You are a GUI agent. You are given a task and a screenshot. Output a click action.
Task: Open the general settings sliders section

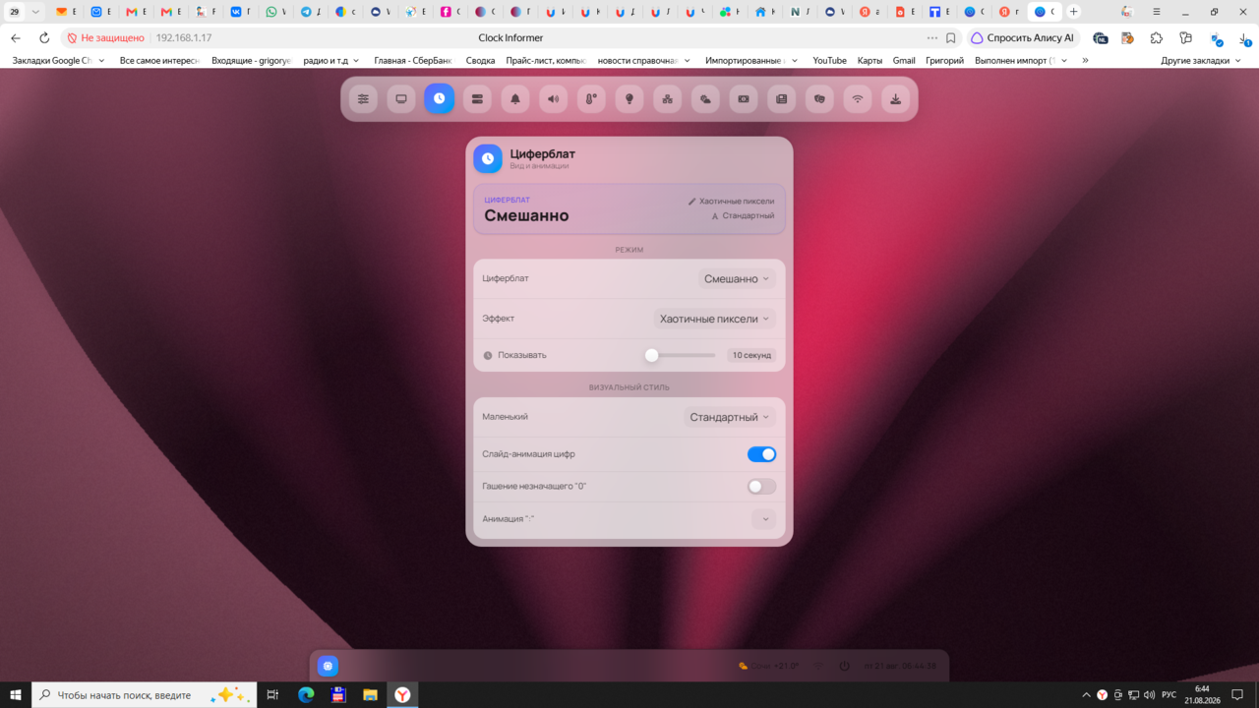(x=363, y=99)
